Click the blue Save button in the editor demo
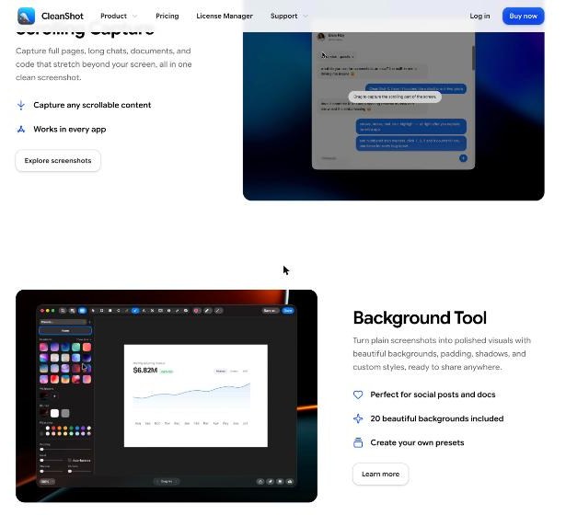The width and height of the screenshot is (566, 515). point(288,311)
